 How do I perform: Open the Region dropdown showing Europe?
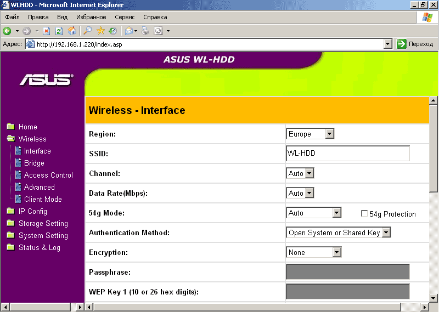pos(310,134)
